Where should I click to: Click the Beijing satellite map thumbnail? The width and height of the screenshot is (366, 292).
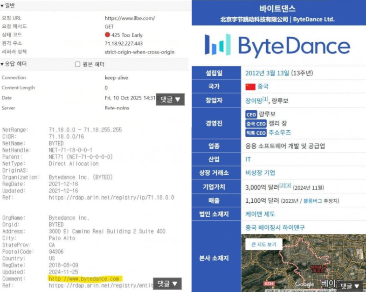[304, 263]
